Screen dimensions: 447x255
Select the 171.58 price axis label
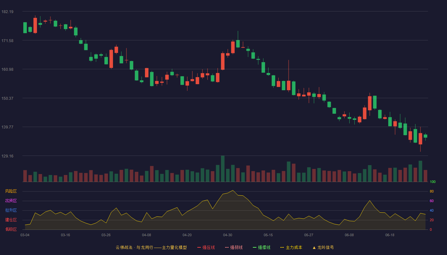pos(7,40)
